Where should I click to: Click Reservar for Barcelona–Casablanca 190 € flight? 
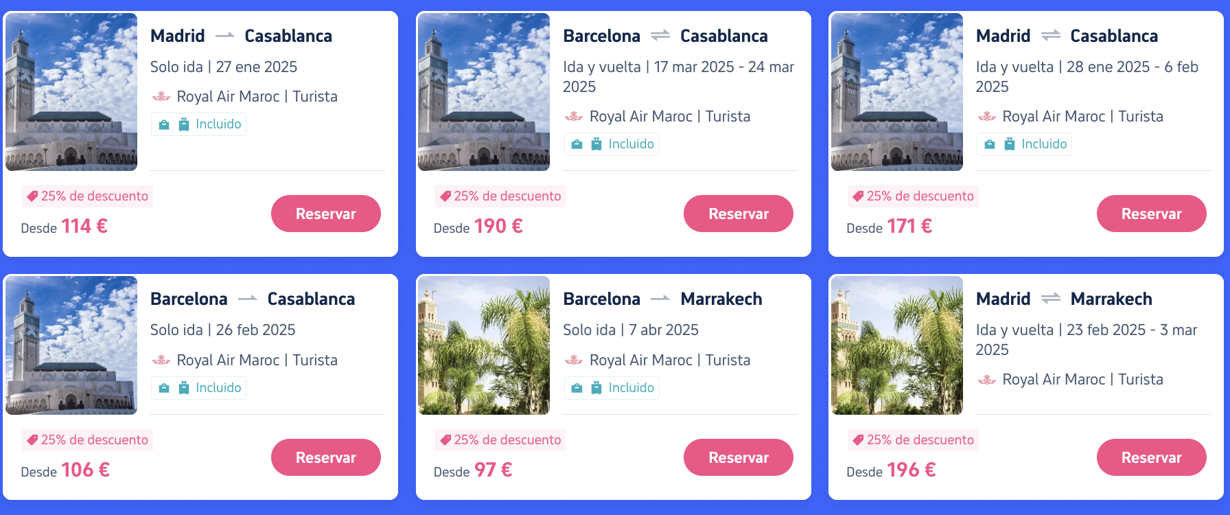click(738, 214)
